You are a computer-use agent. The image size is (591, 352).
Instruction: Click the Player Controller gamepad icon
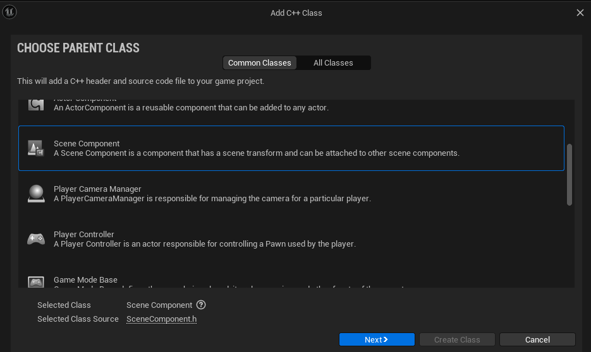[x=36, y=239]
